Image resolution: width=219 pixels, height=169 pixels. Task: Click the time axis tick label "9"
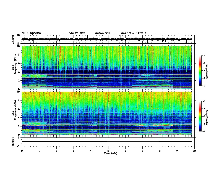pyautogui.click(x=177, y=151)
